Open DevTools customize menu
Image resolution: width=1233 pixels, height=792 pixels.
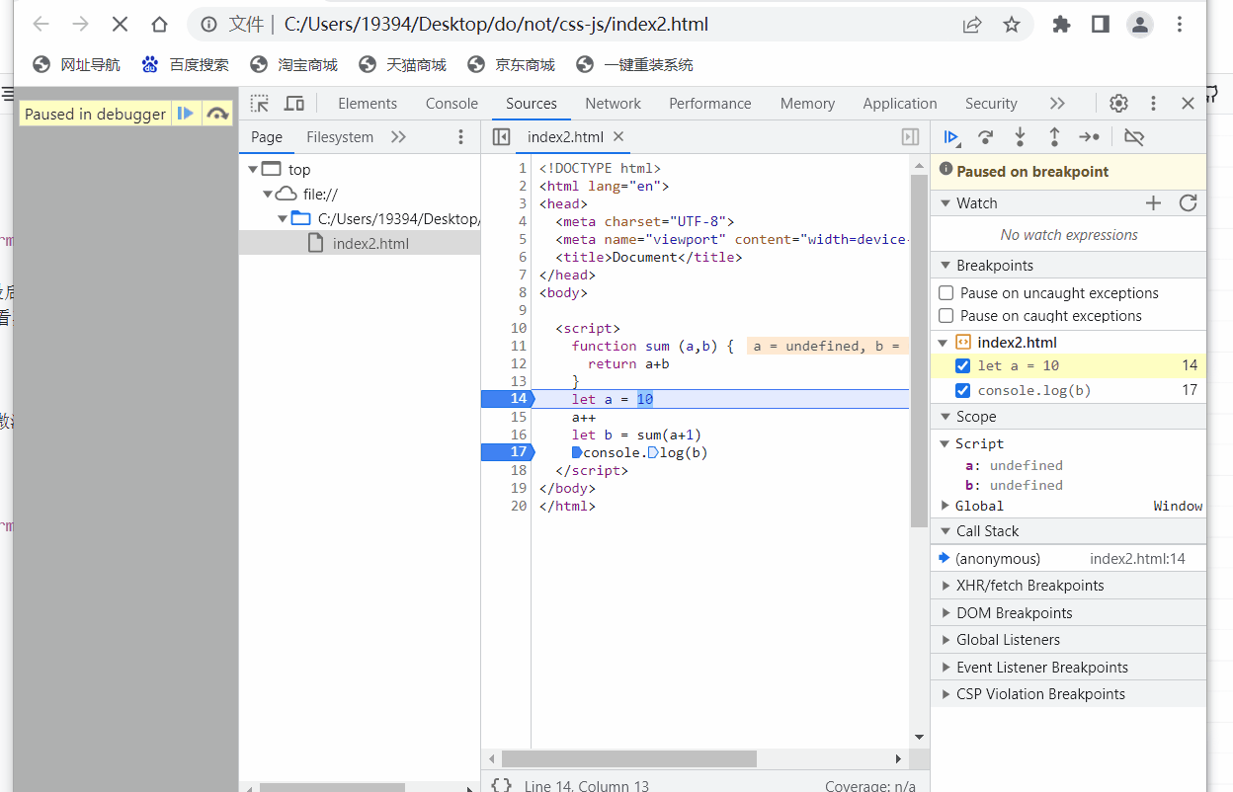pyautogui.click(x=1153, y=104)
